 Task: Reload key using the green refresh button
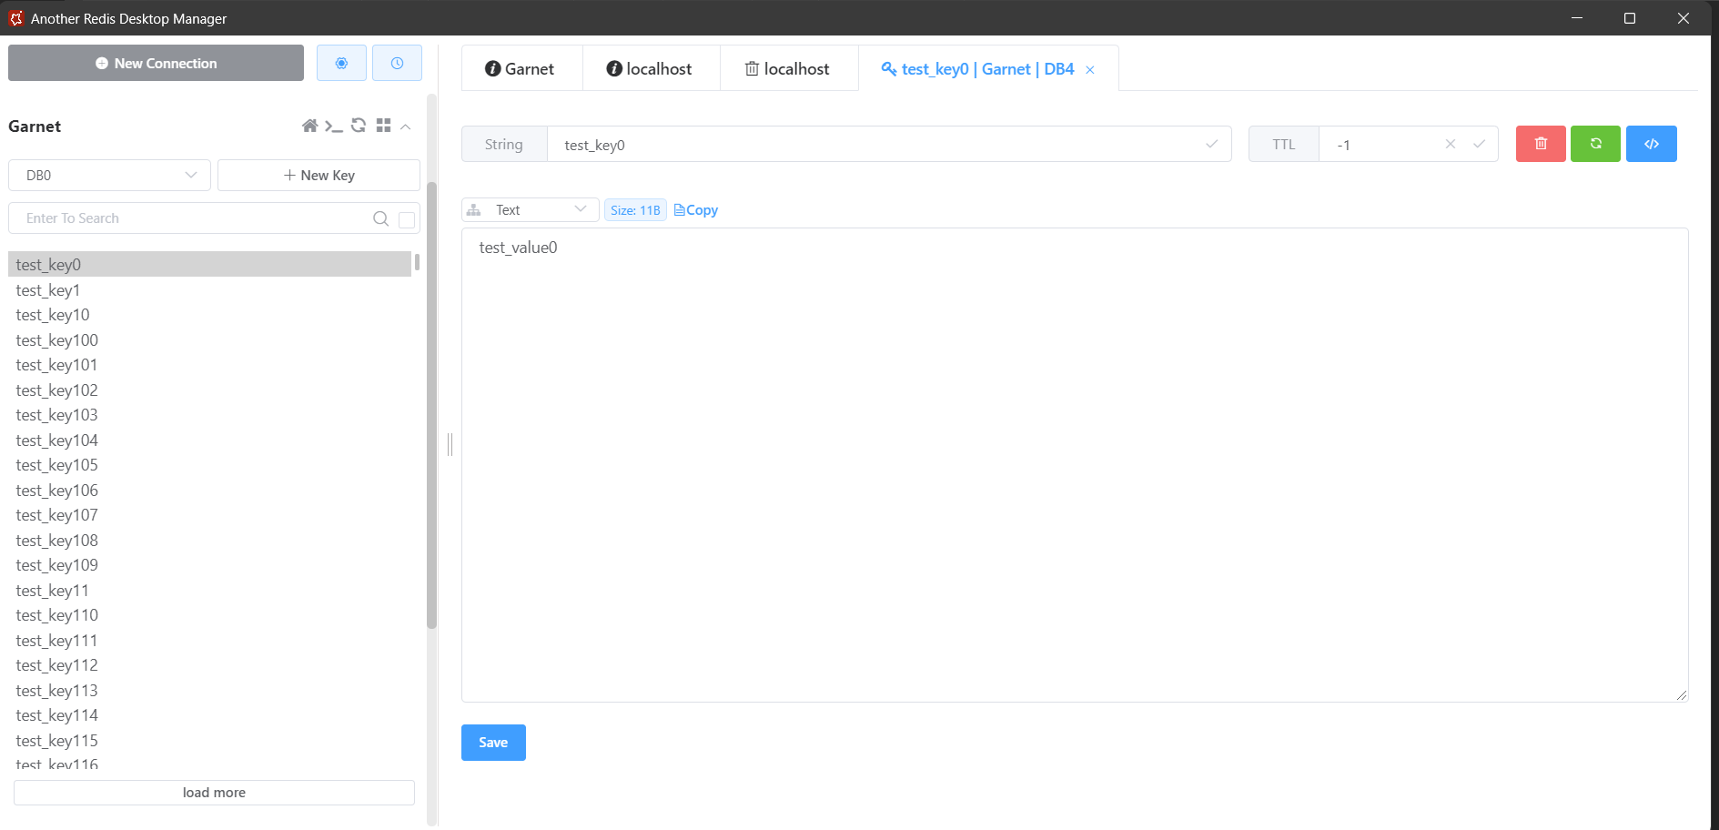click(x=1595, y=144)
